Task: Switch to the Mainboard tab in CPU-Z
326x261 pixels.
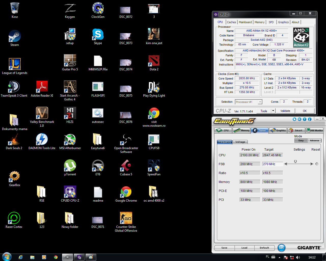Action: coord(245,22)
